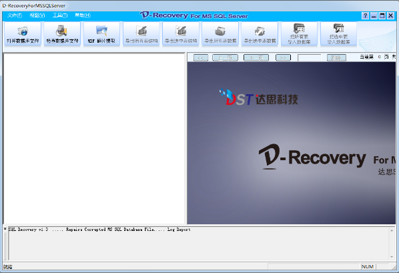The width and height of the screenshot is (399, 273).
Task: Jump to last page with >> button
Action: (x=283, y=58)
